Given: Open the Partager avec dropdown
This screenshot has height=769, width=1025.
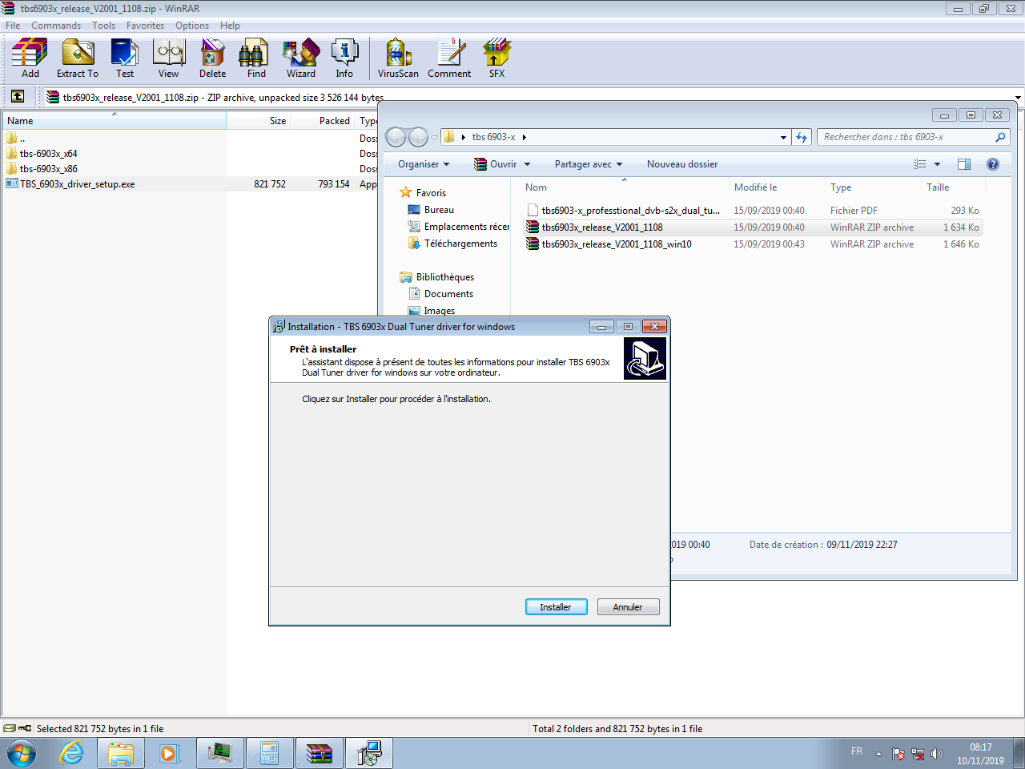Looking at the screenshot, I should (588, 164).
